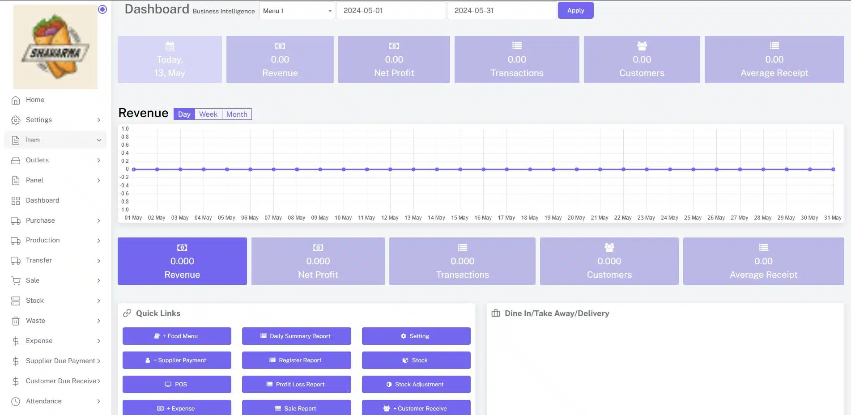Open the Attendance menu item
This screenshot has width=851, height=415.
click(55, 401)
